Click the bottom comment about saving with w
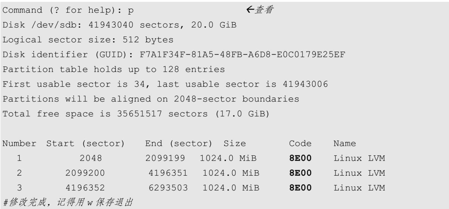This screenshot has width=449, height=209. (x=68, y=202)
